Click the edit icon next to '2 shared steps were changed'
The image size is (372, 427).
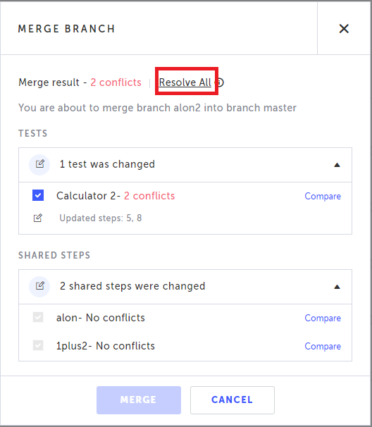coord(39,286)
